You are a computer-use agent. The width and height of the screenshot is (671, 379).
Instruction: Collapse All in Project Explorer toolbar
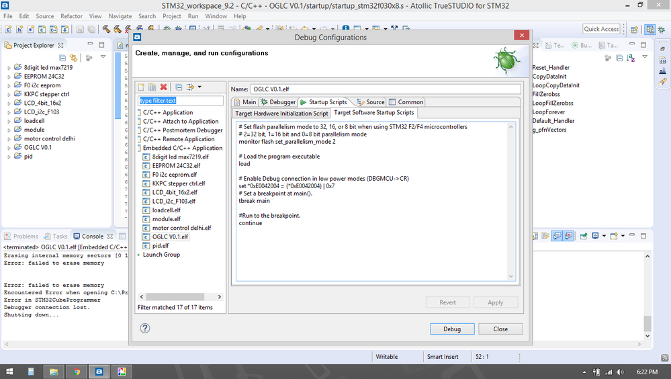62,57
